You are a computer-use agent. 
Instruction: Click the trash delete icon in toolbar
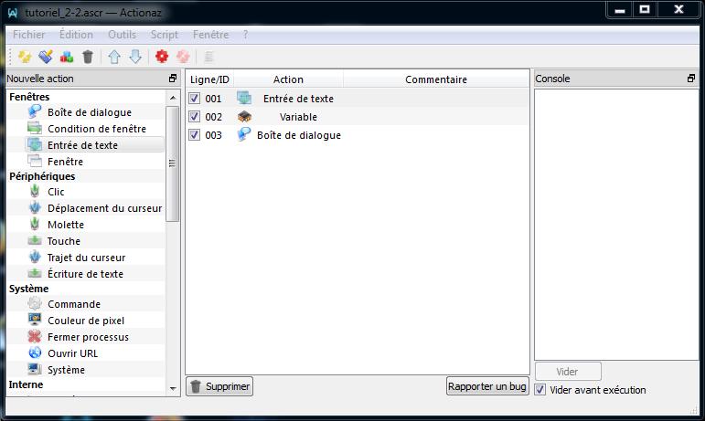pos(88,57)
